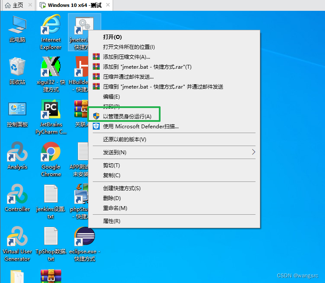This screenshot has height=283, width=325.
Task: Choose 剪切(T) from the context menu
Action: (x=174, y=165)
